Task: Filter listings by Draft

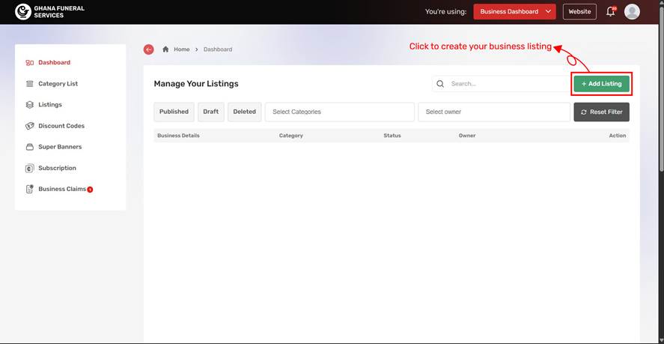Action: coord(211,112)
